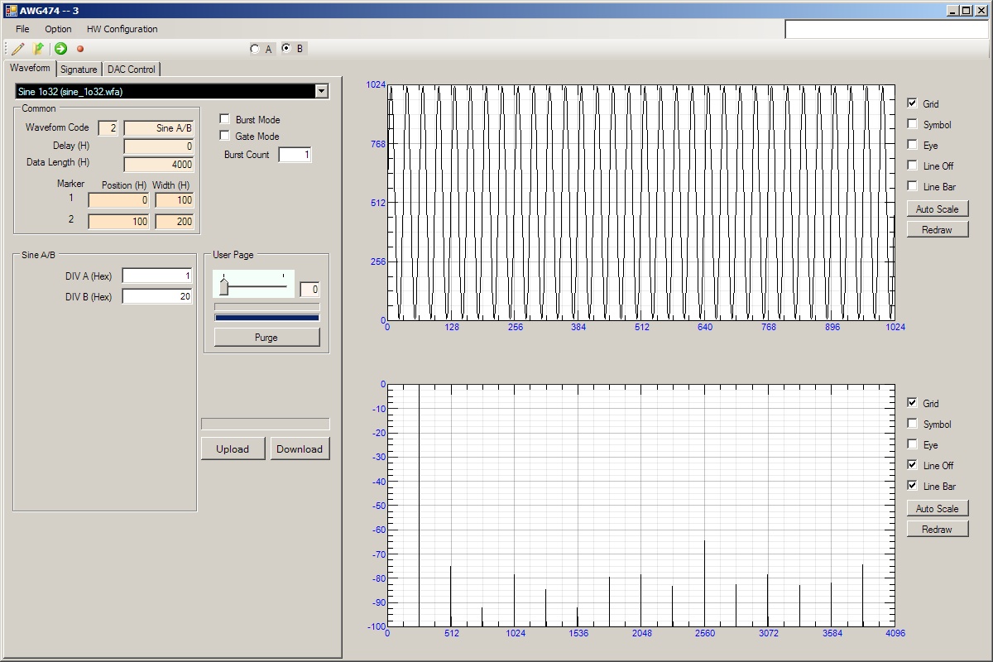993x662 pixels.
Task: Click the green run arrow icon
Action: pos(59,48)
